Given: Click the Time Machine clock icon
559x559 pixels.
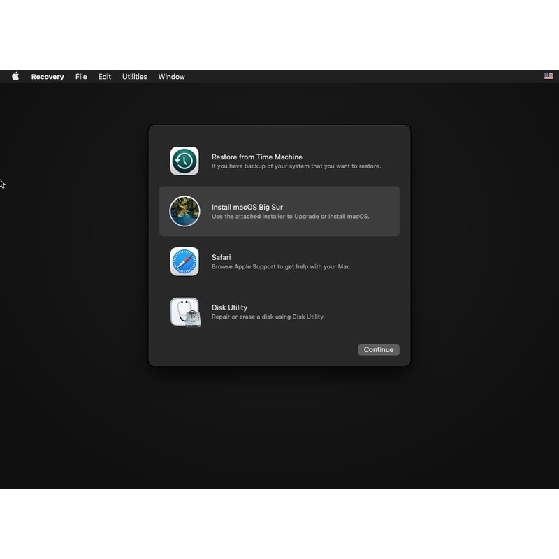Looking at the screenshot, I should 184,161.
